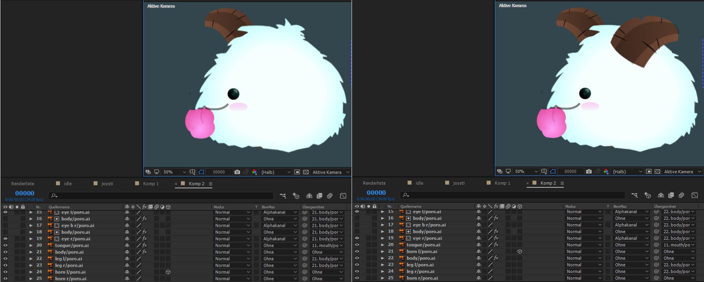Click left timecode 00000 display
Viewport: 704px width, 282px height.
pyautogui.click(x=25, y=193)
